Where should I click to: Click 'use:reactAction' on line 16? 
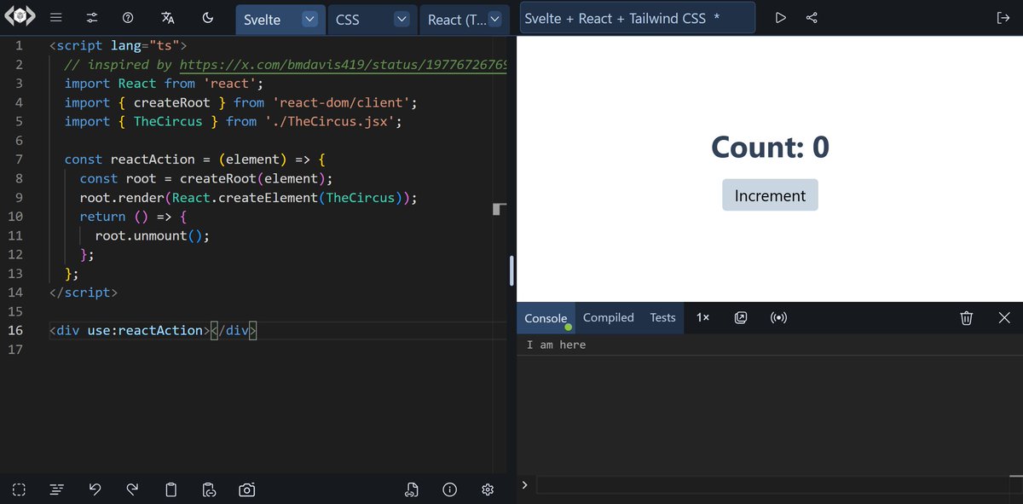(x=145, y=330)
